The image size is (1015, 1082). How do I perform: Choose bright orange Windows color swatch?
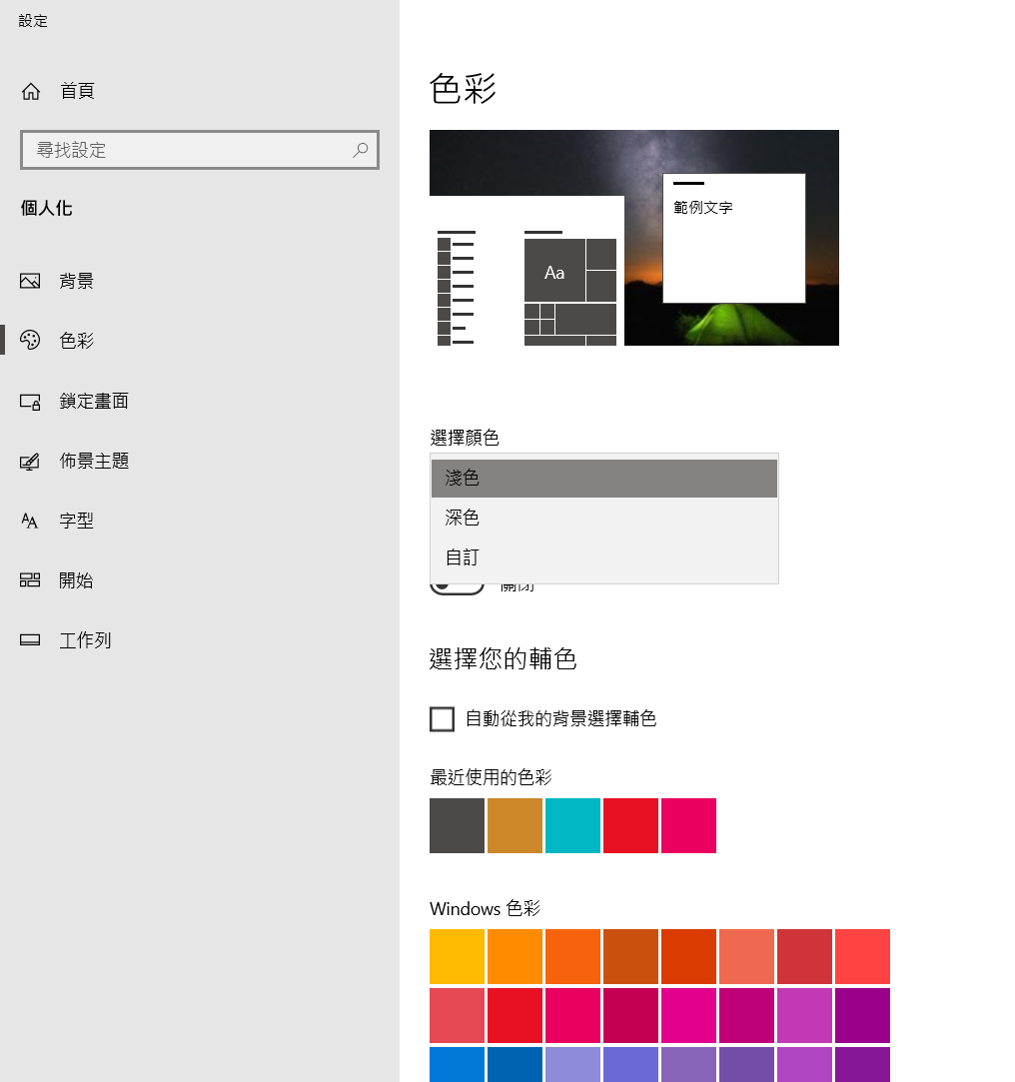coord(514,956)
